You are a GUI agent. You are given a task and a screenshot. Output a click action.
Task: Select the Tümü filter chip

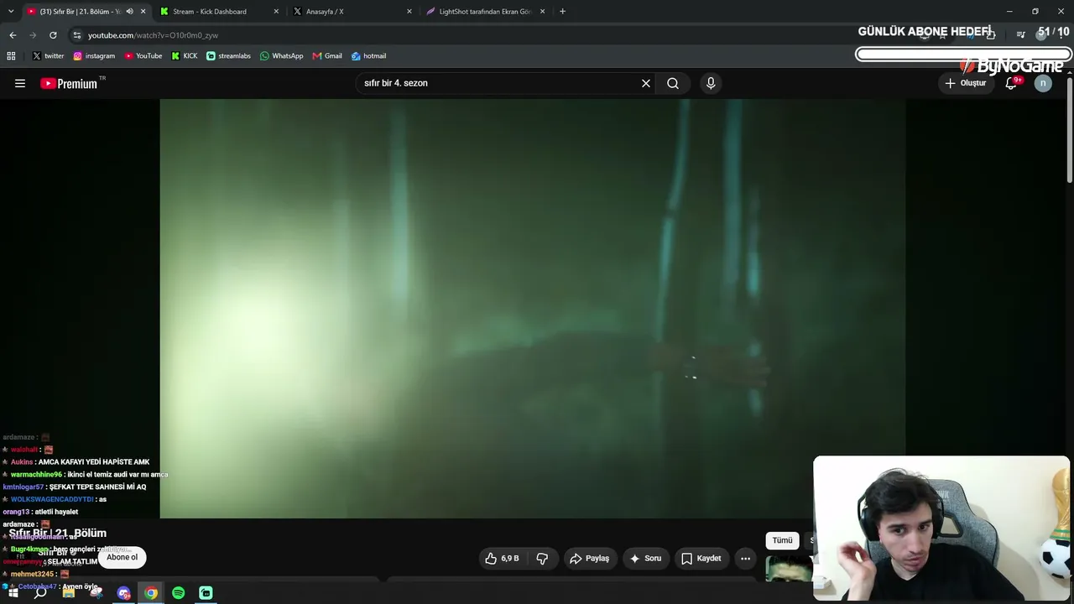click(782, 540)
